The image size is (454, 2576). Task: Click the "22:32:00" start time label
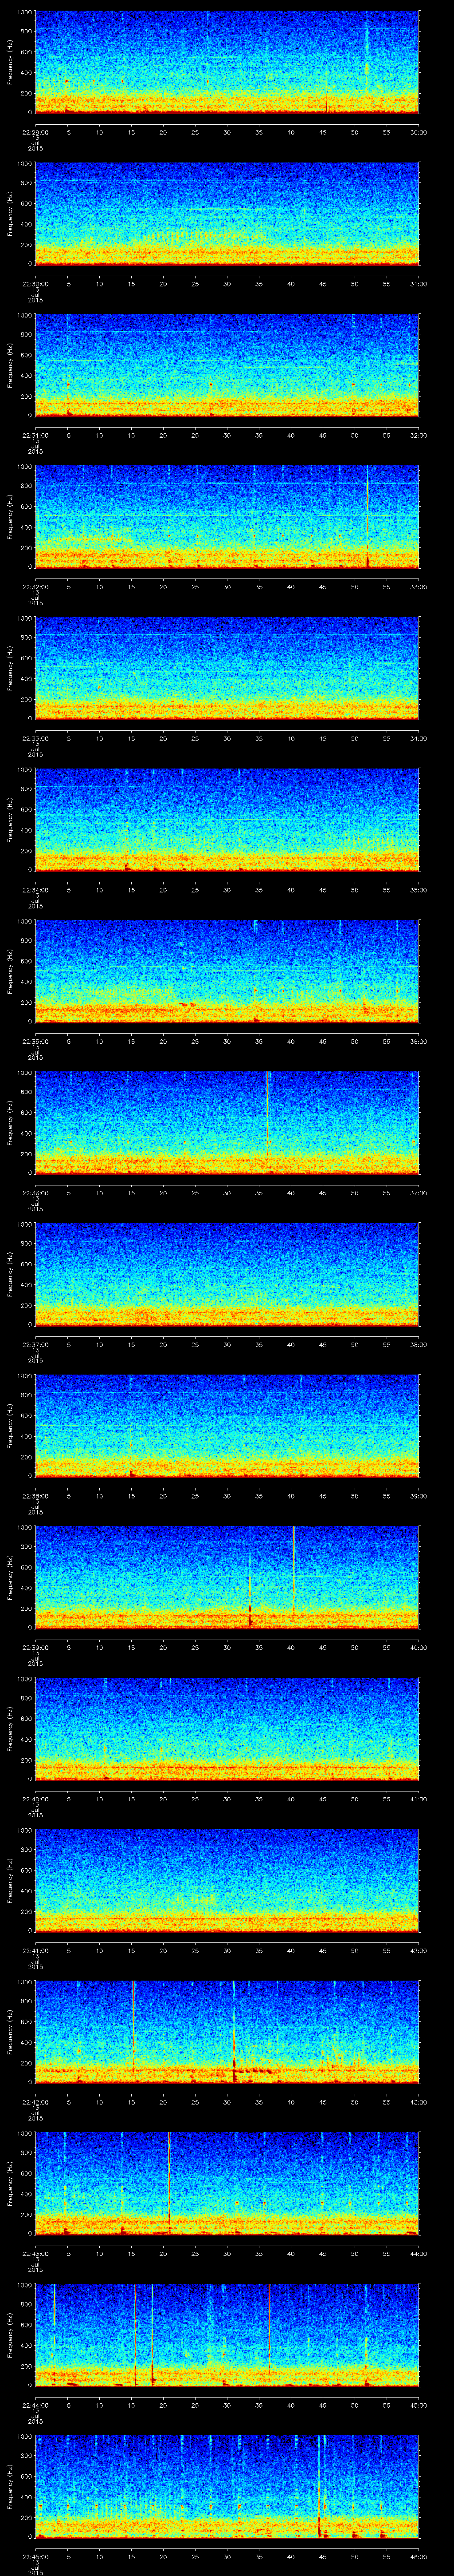[36, 586]
